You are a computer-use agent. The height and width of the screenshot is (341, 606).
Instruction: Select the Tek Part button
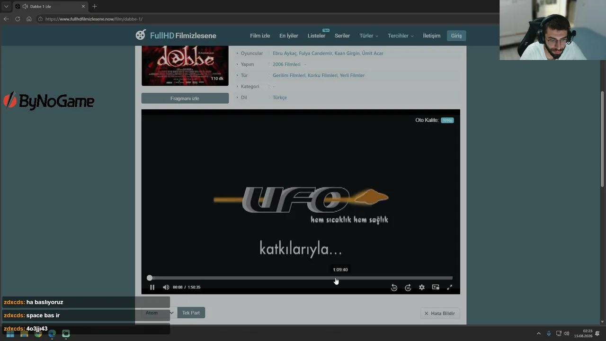pos(191,313)
